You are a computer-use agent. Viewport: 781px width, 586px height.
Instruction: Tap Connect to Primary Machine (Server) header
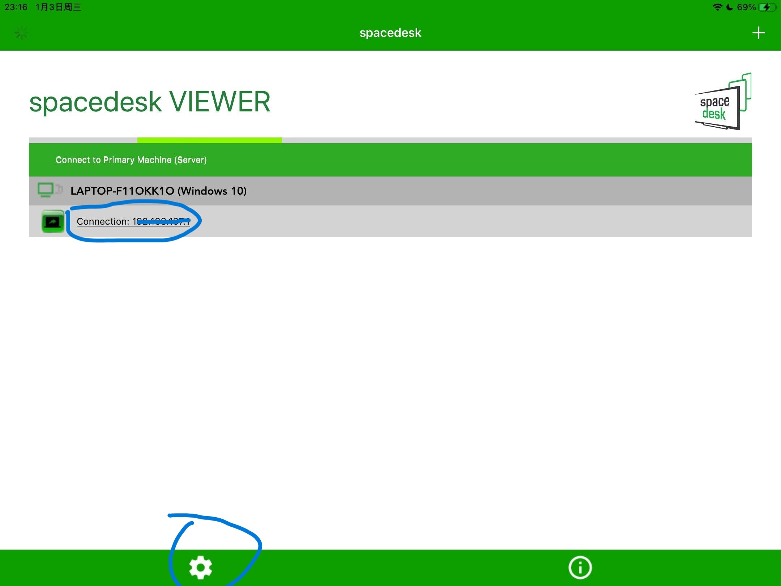tap(131, 160)
